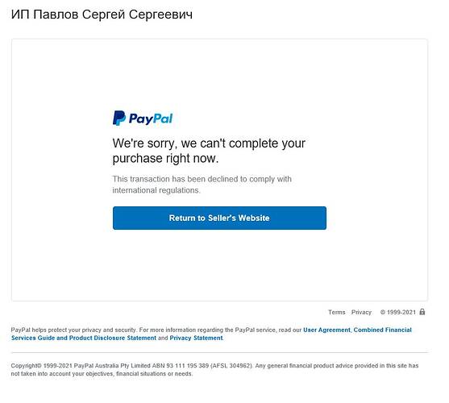Click the declined transaction explanation text
Viewport: 449px width, 403px height.
coord(202,185)
